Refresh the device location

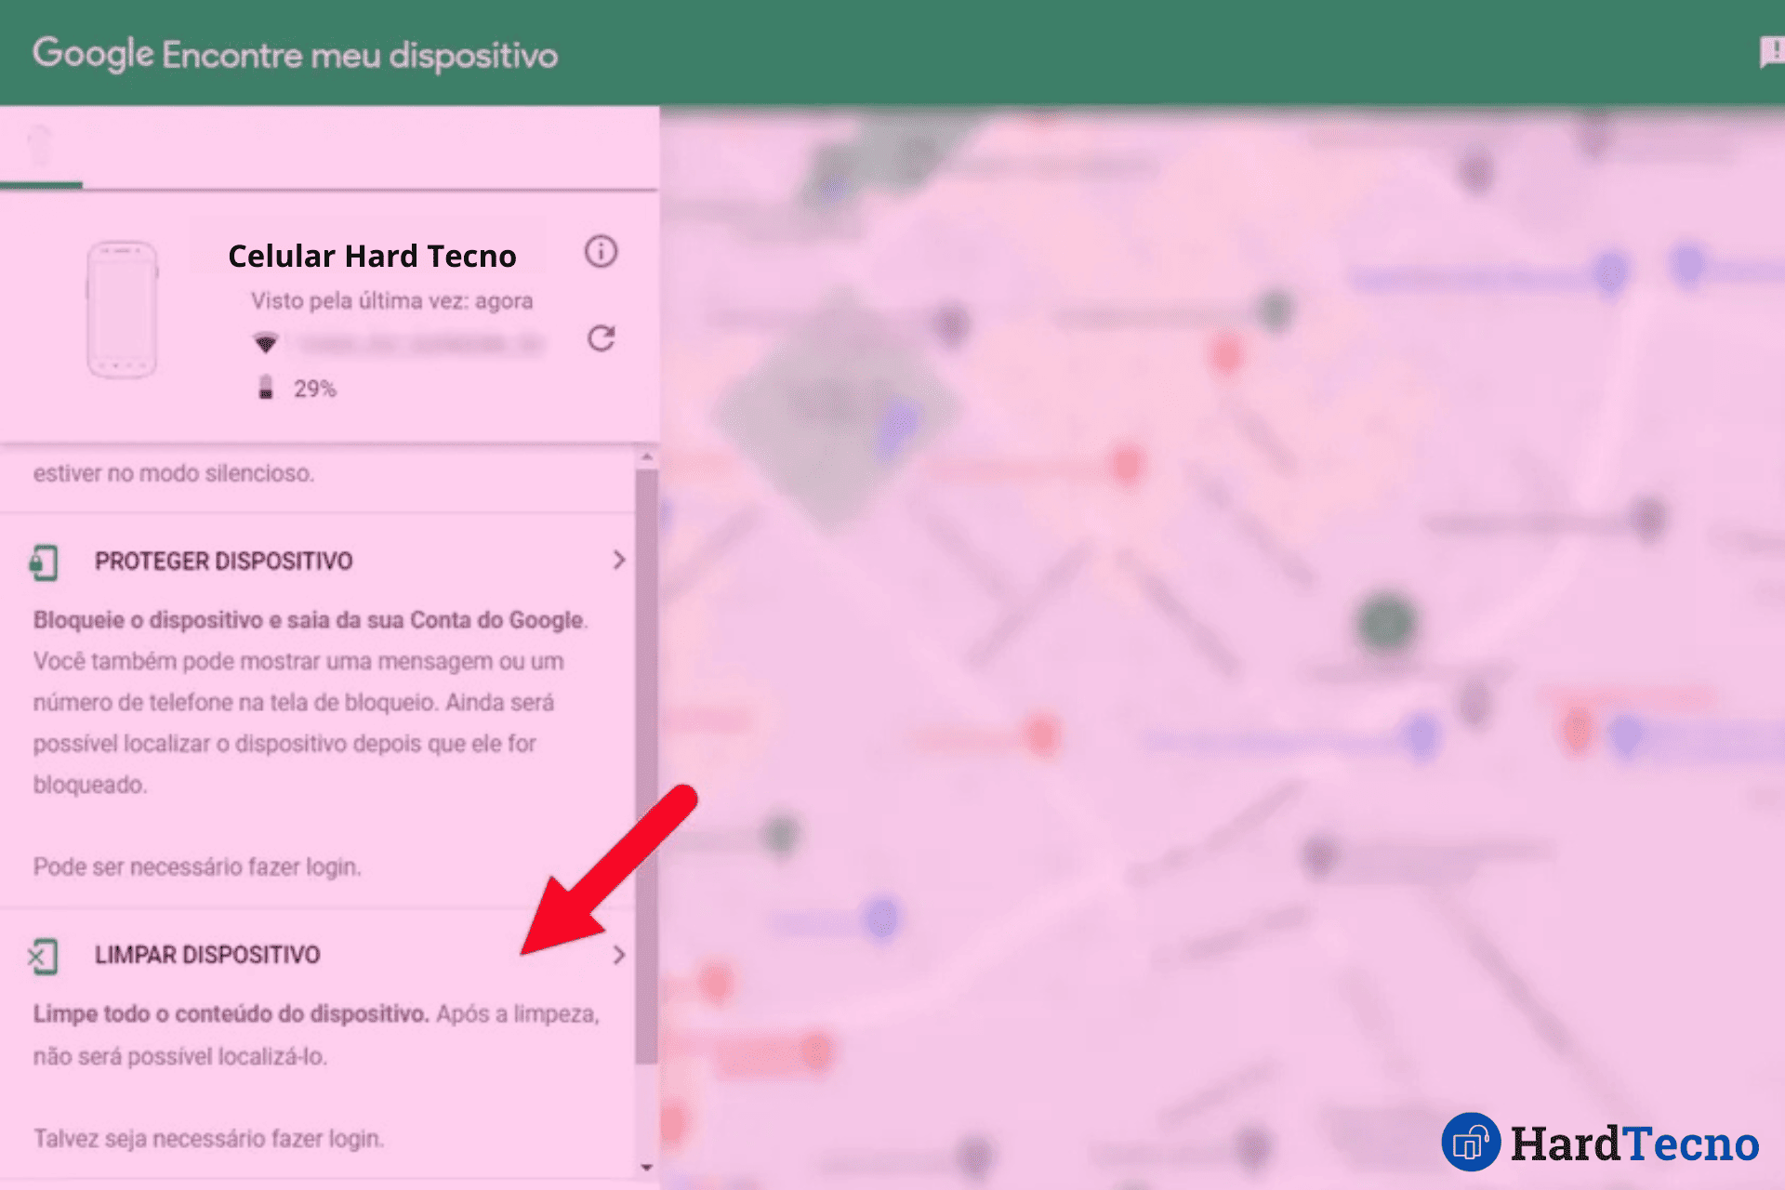[x=601, y=338]
